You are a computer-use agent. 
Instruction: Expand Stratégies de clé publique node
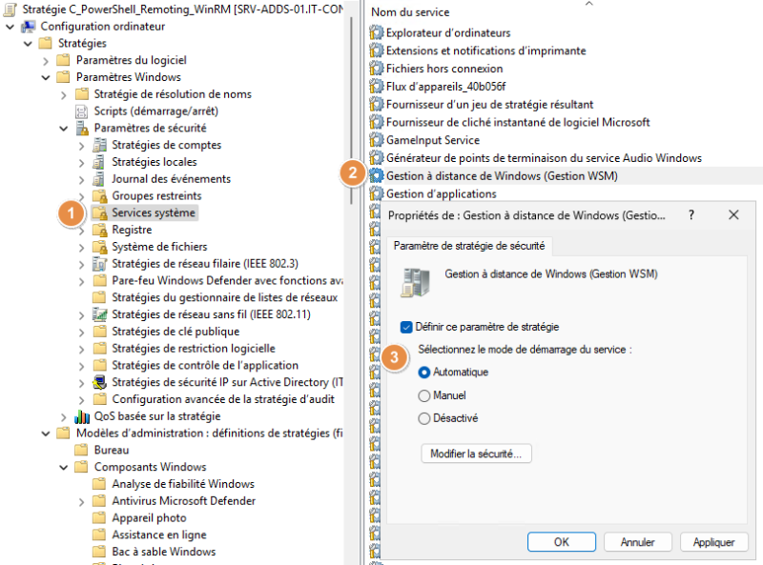(81, 333)
